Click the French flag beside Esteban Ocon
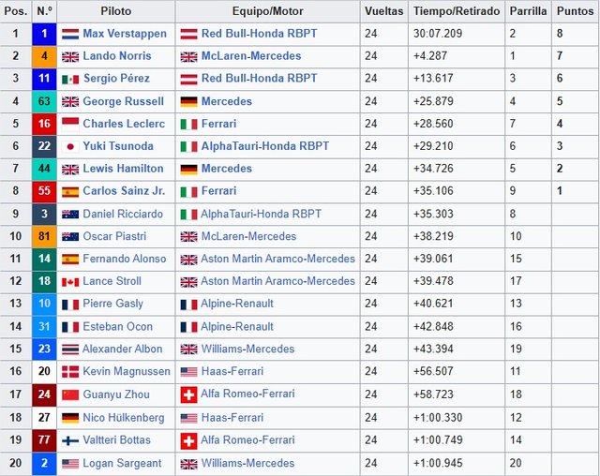Screen dimensions: 600x476 click(70, 327)
